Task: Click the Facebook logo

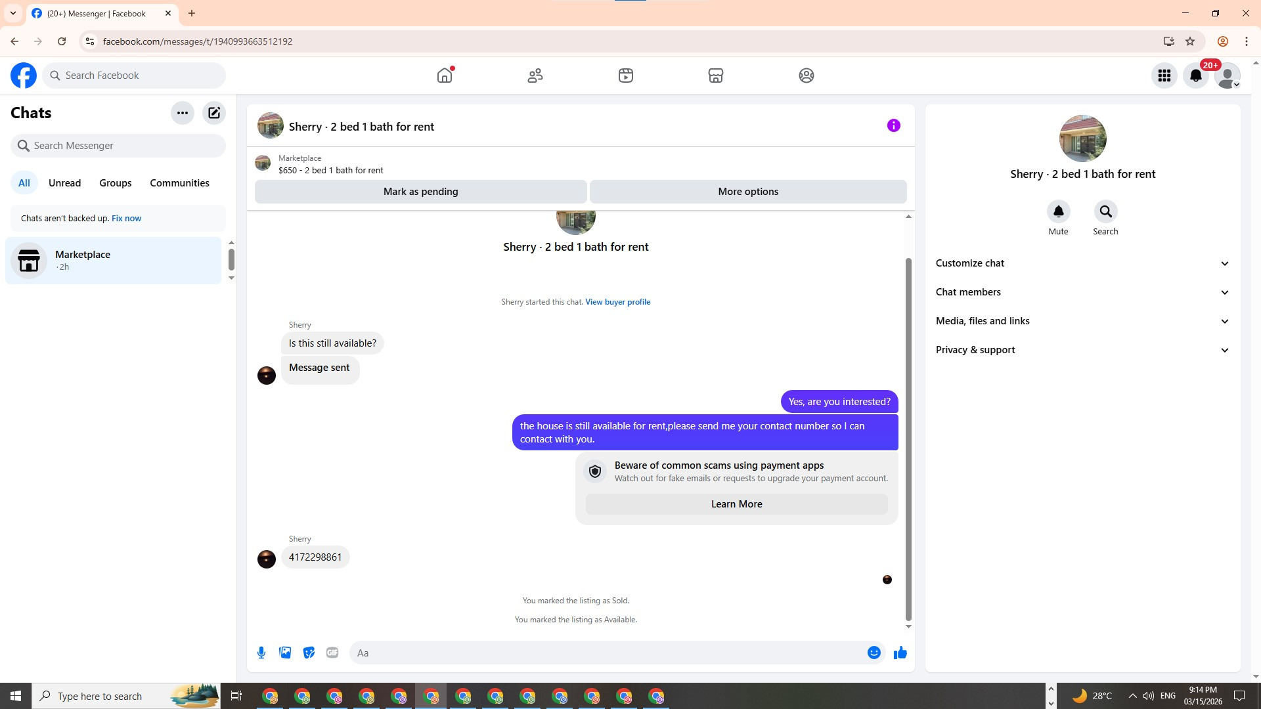Action: point(24,75)
